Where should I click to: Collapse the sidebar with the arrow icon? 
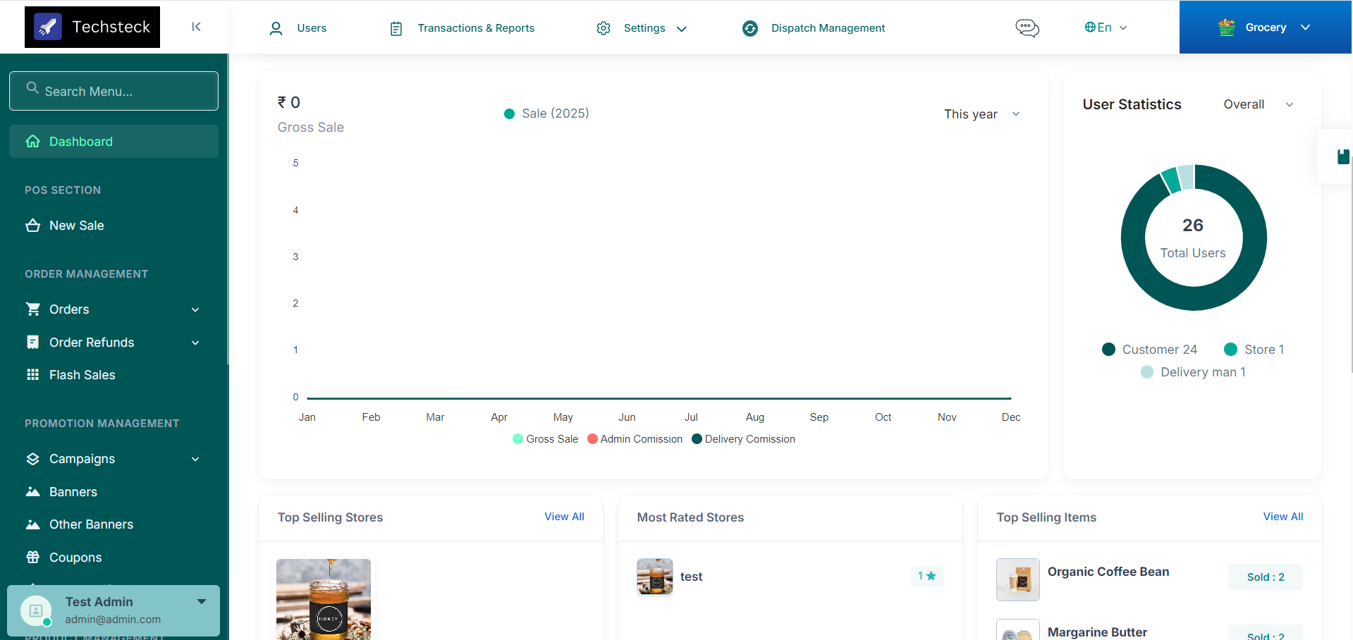pyautogui.click(x=196, y=27)
